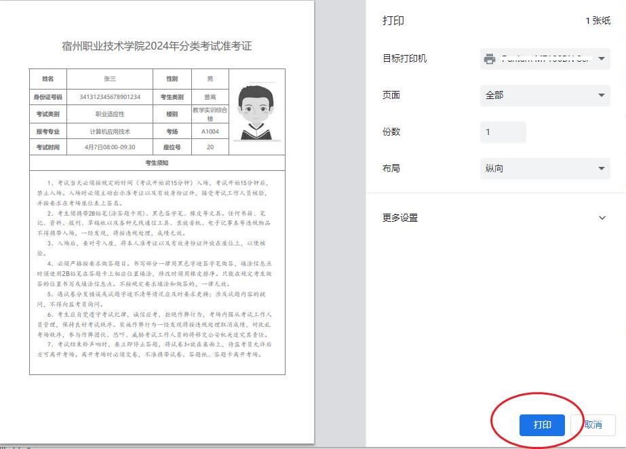The width and height of the screenshot is (626, 449).
Task: Open the 布局 dropdown showing 纵向
Action: [x=545, y=168]
